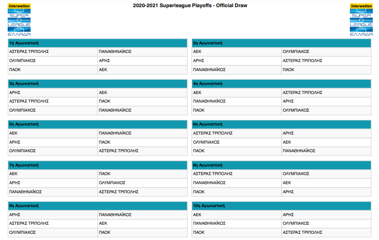The image size is (379, 240).
Task: Click home team ΑΣΤΕΡΑΣ ΤΡΙΠΟΛΗΣ in round 3
Action: (x=29, y=101)
